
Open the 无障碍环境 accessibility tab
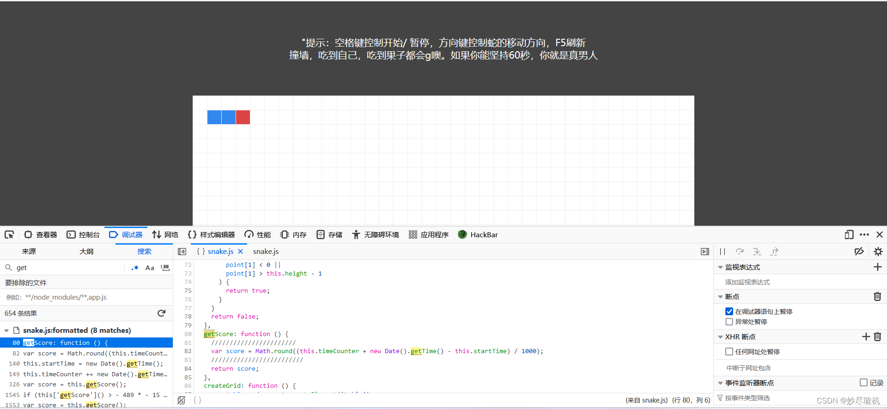375,235
